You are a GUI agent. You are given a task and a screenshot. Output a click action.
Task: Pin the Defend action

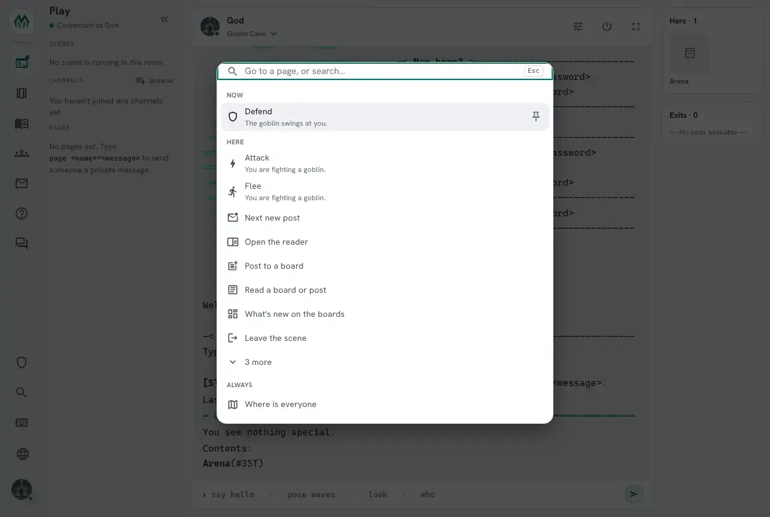point(535,117)
